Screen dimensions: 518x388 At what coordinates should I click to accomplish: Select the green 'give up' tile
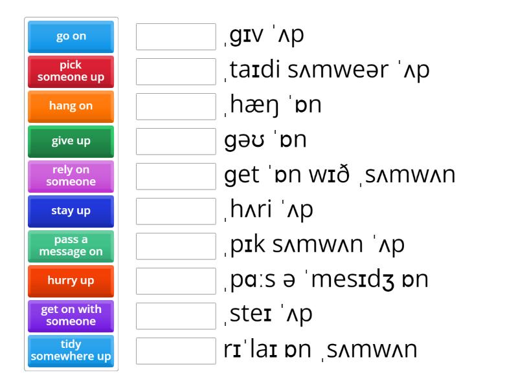pyautogui.click(x=71, y=141)
